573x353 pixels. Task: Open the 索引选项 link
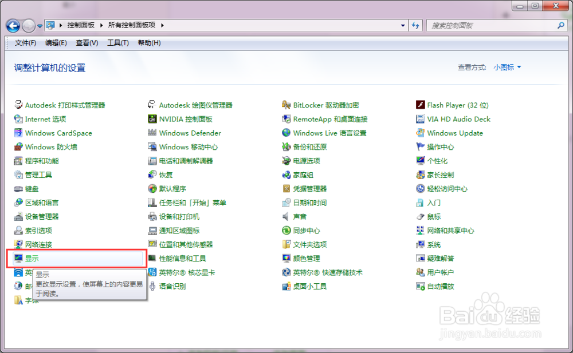point(38,231)
